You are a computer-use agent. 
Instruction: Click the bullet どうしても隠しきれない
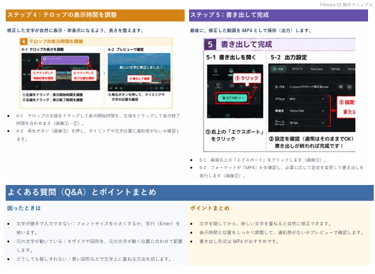(x=94, y=259)
